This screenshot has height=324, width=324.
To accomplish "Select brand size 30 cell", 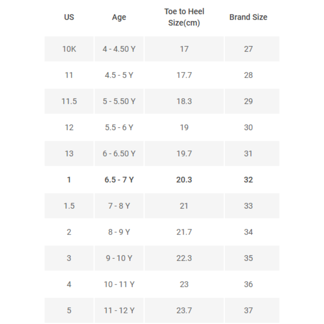I will pos(248,128).
